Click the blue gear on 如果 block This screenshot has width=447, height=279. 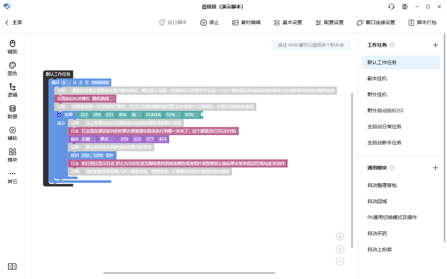coord(59,115)
